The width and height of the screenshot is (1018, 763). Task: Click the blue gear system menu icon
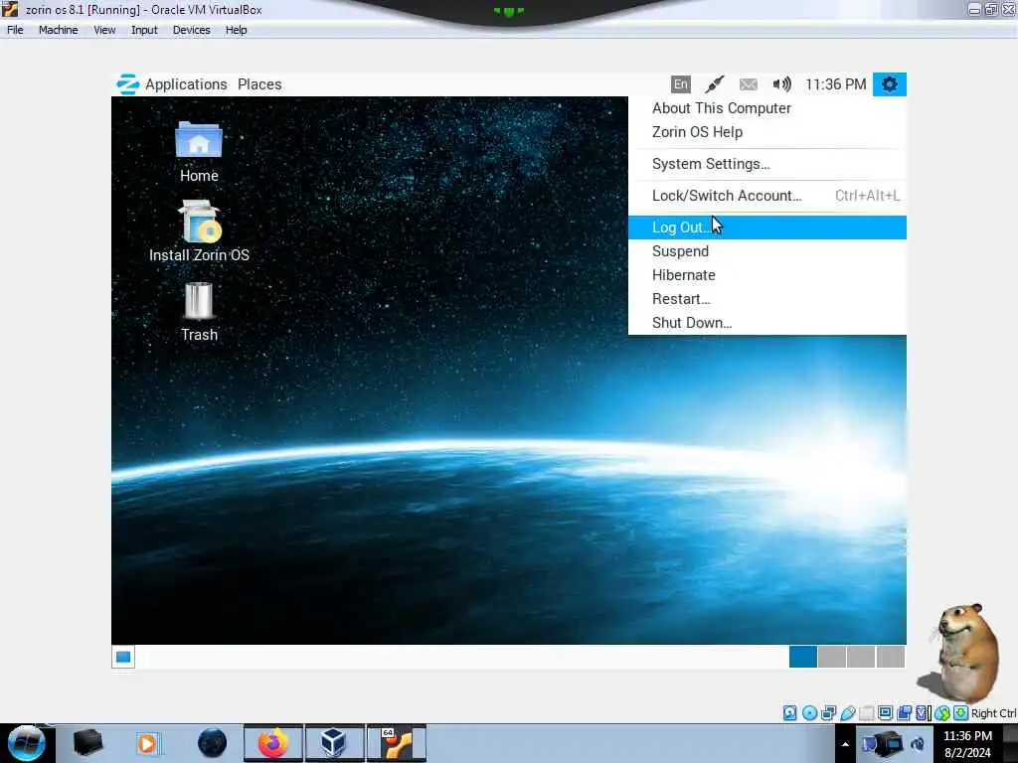point(889,84)
